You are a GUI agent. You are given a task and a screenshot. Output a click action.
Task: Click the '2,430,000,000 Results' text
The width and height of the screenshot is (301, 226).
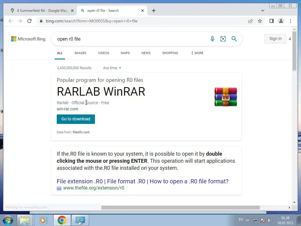click(74, 68)
